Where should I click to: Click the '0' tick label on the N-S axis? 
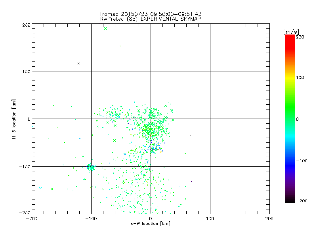29,119
